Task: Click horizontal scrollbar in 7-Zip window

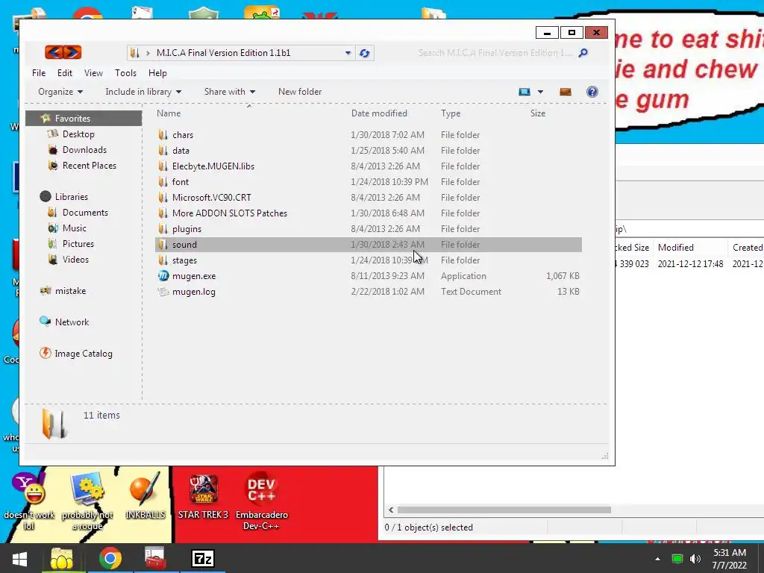Action: tap(504, 510)
